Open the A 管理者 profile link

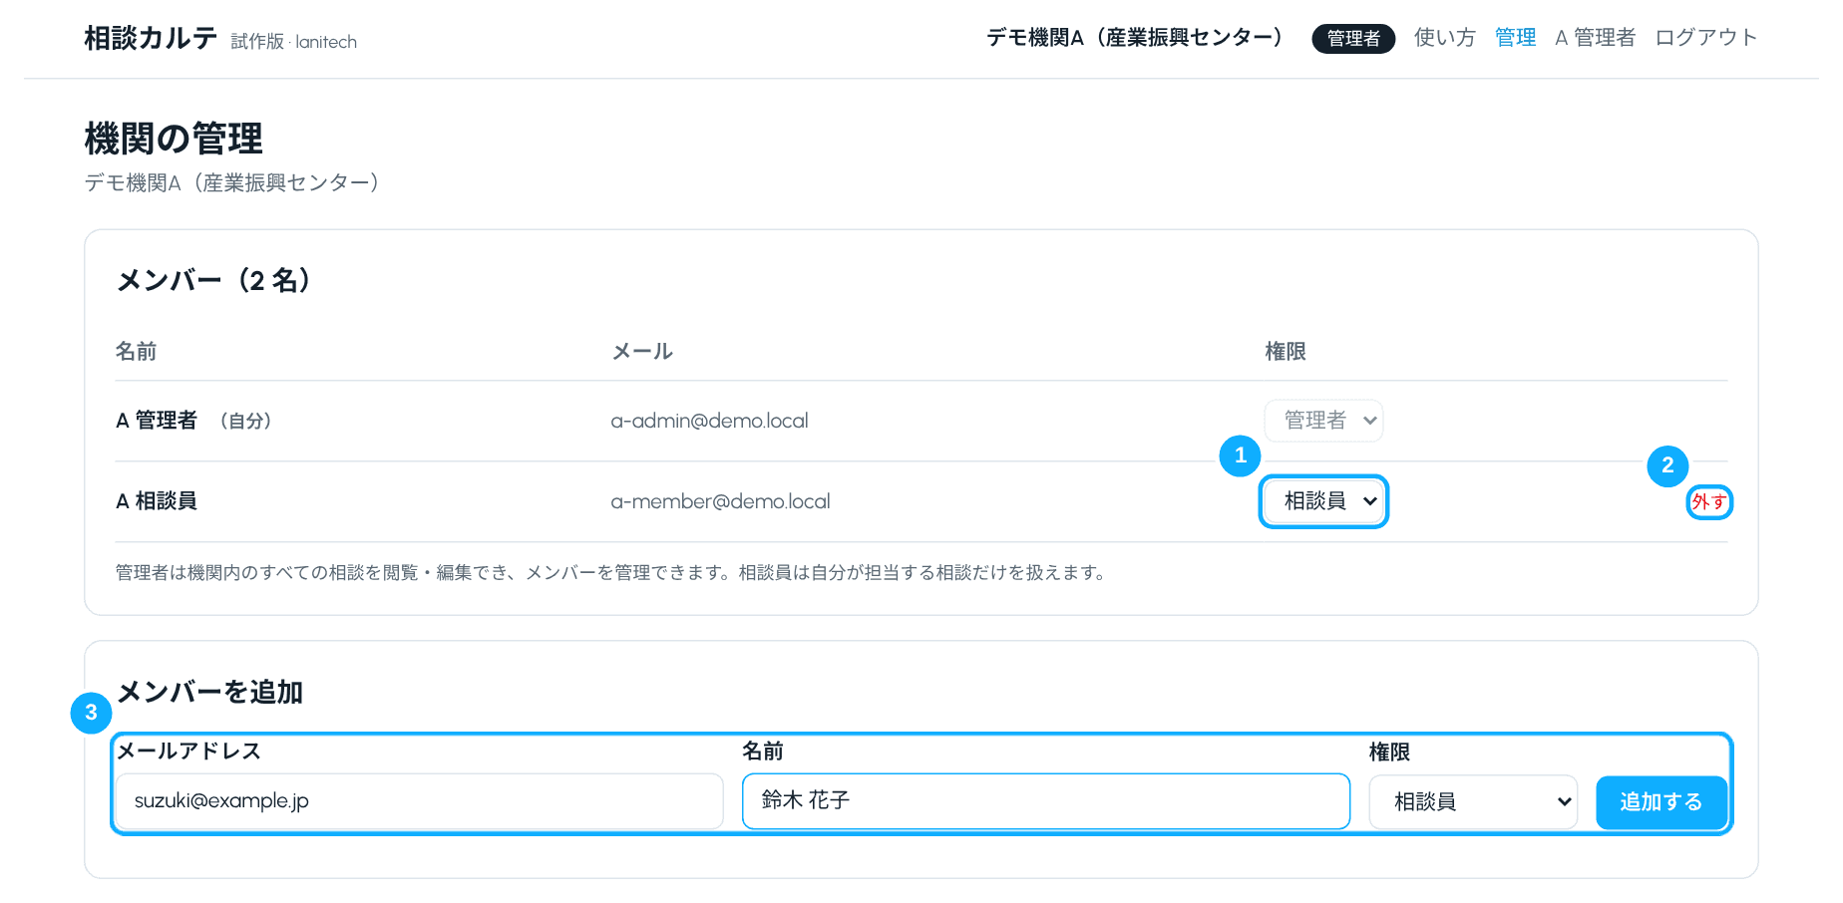(x=1595, y=38)
